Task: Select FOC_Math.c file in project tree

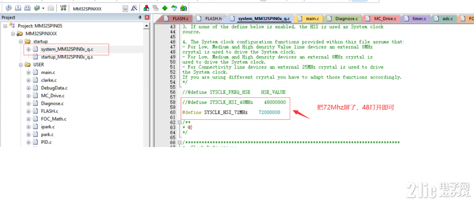Action: point(54,119)
